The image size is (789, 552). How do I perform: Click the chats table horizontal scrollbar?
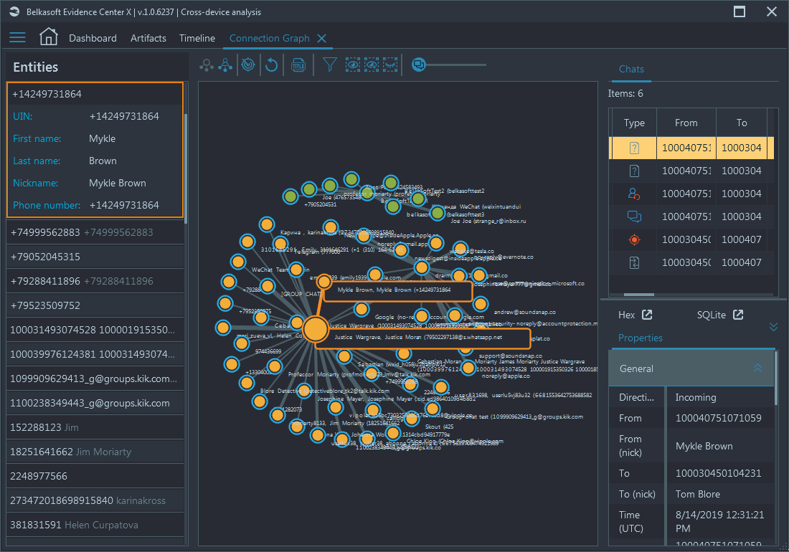(x=639, y=295)
